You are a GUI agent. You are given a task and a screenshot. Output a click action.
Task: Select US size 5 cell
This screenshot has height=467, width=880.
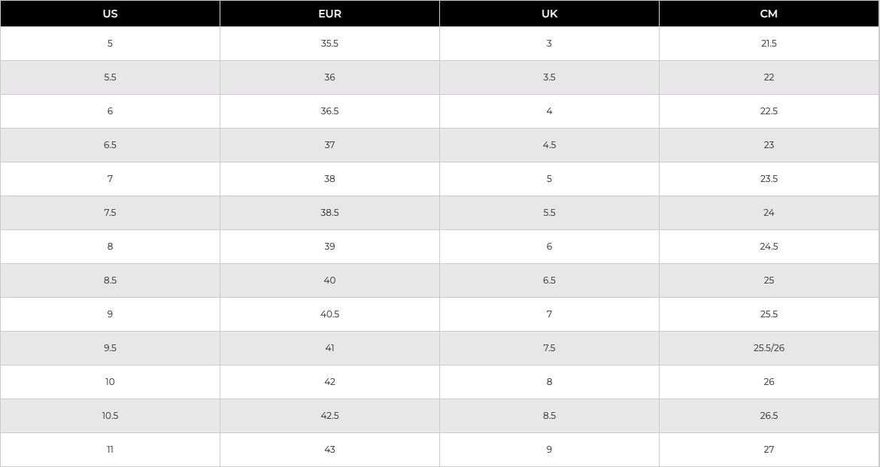110,44
